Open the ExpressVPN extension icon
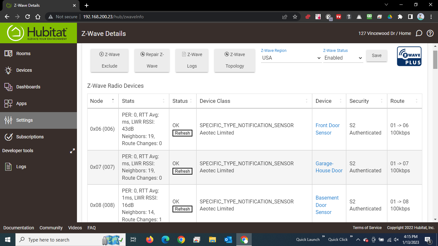The image size is (438, 246). pos(308,17)
